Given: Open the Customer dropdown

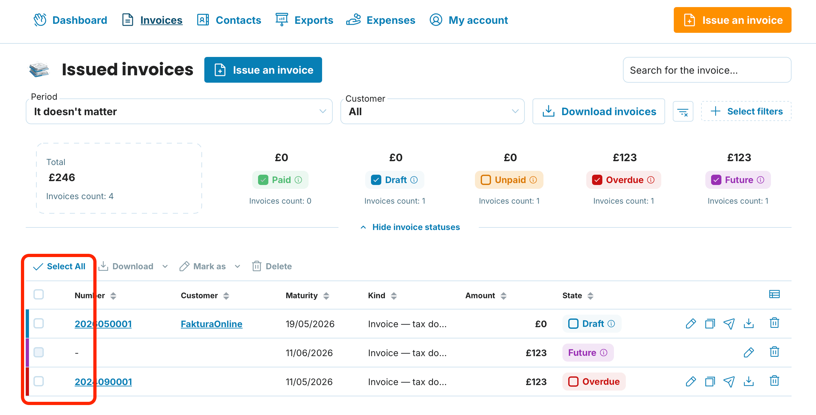Looking at the screenshot, I should [x=432, y=111].
